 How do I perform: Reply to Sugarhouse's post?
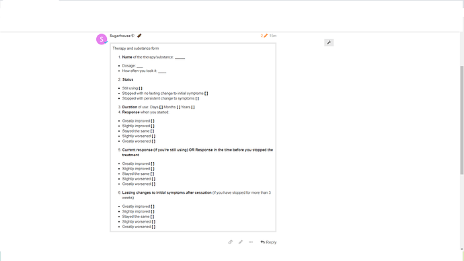(268, 242)
